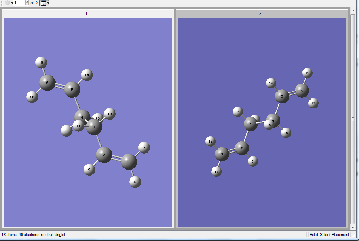This screenshot has width=359, height=241.
Task: Select hydrogen atom 8 in panel 1
Action: coord(135,182)
